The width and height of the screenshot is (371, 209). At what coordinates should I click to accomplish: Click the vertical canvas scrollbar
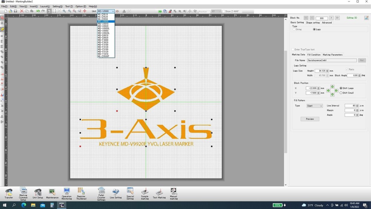(286, 102)
